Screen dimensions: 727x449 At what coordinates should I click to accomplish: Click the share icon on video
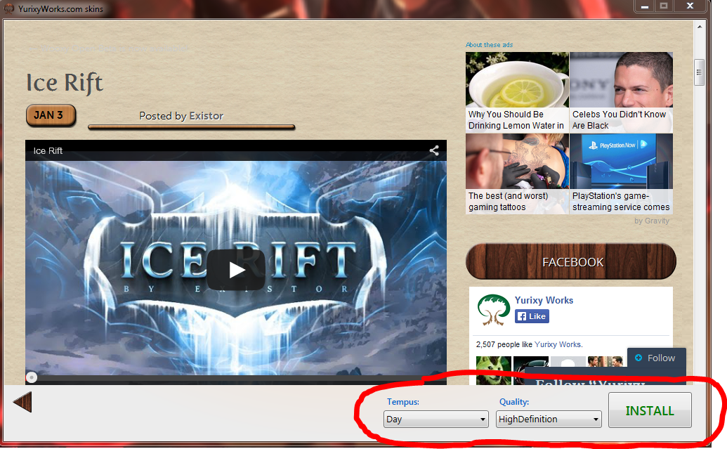click(434, 150)
